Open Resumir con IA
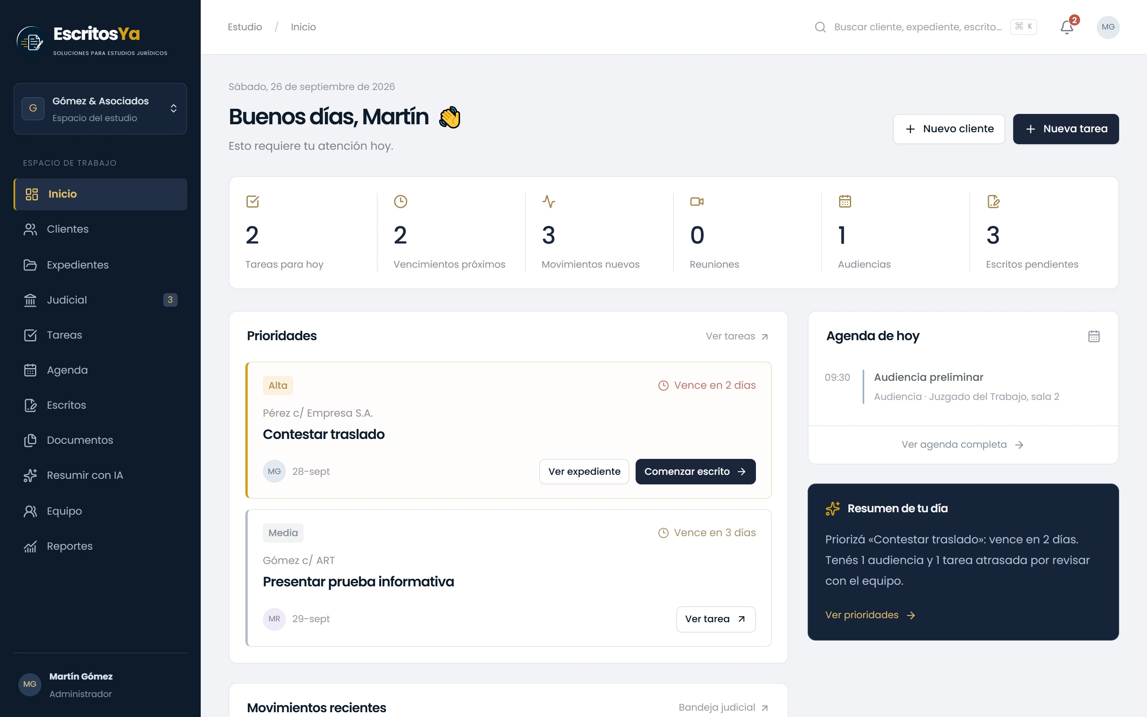Viewport: 1147px width, 717px height. click(x=100, y=475)
